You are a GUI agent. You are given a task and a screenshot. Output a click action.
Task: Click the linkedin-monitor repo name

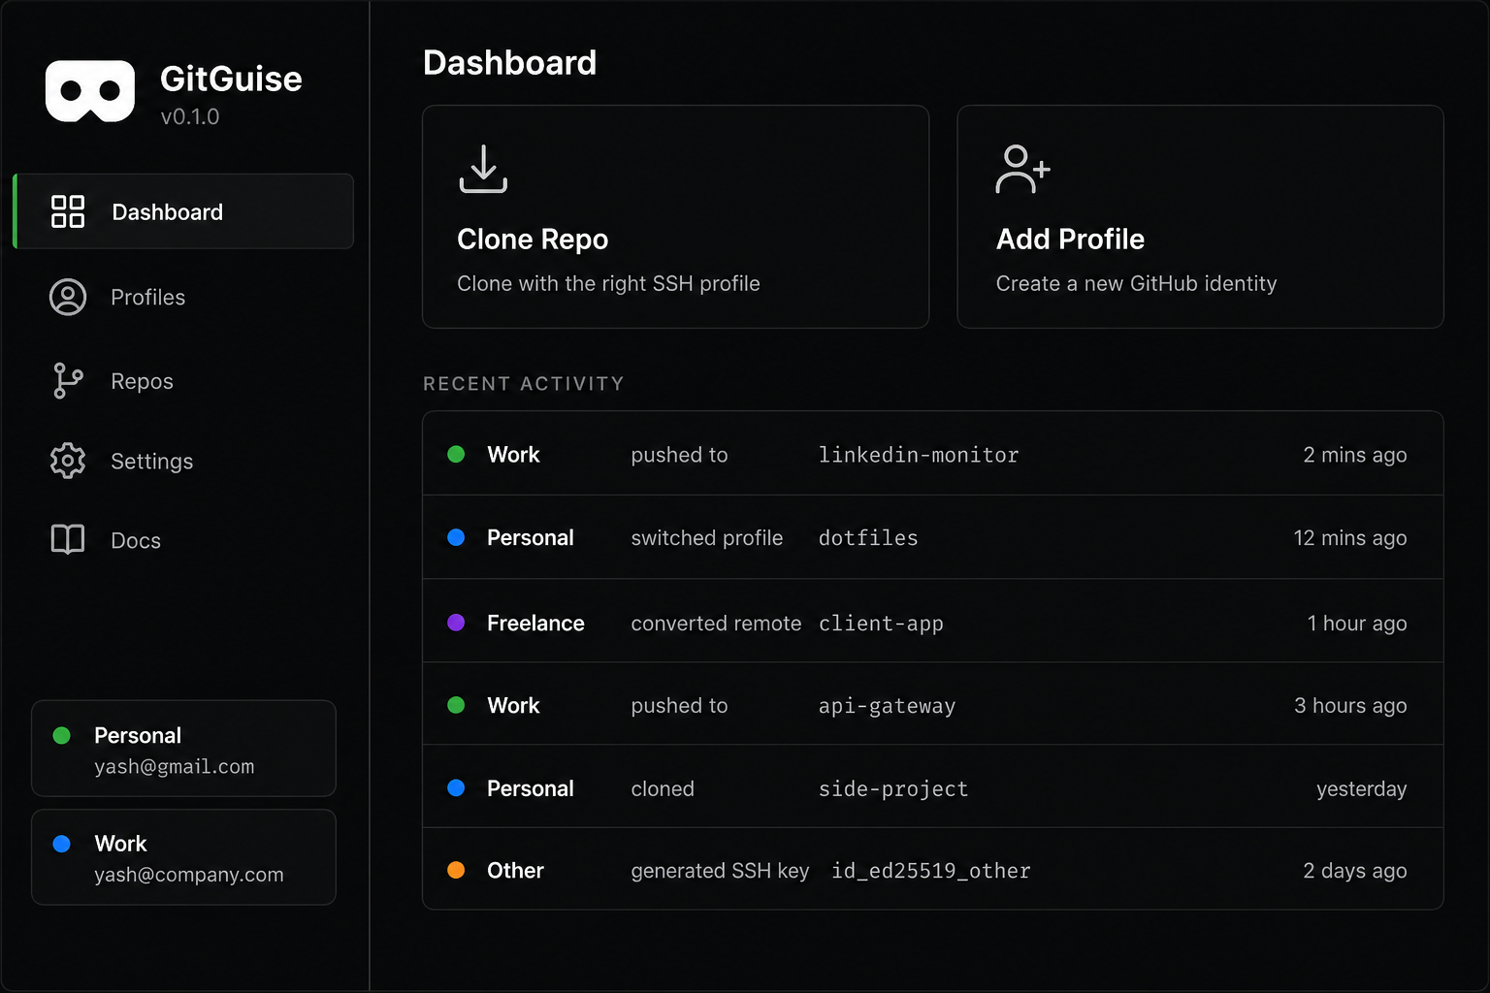coord(919,455)
